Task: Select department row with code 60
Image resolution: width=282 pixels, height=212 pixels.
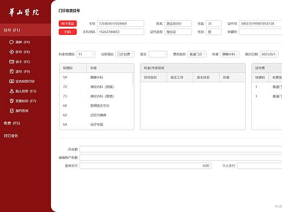Action: [x=96, y=105]
